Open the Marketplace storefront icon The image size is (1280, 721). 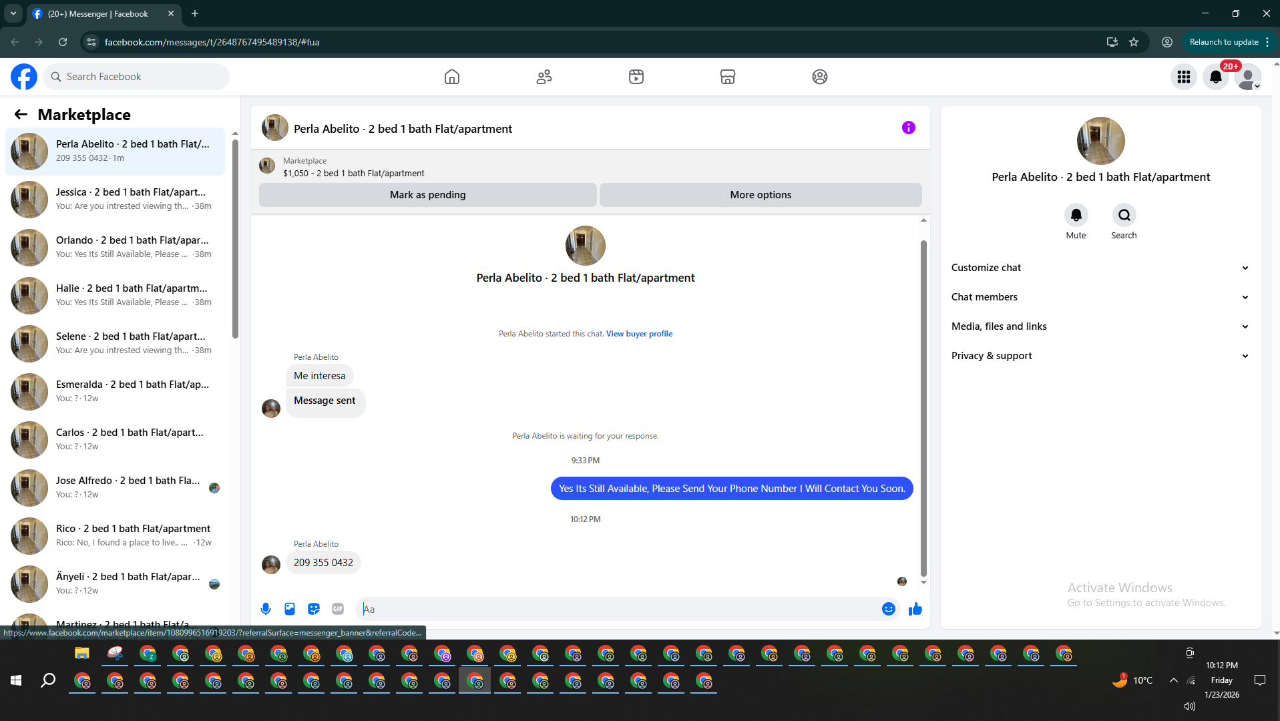(728, 77)
